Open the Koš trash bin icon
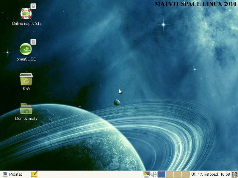 coord(26,79)
